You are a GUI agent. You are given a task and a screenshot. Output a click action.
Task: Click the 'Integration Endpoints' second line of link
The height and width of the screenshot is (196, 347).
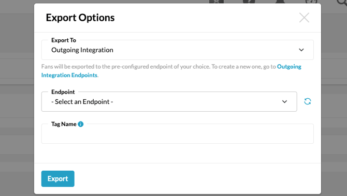tap(69, 75)
